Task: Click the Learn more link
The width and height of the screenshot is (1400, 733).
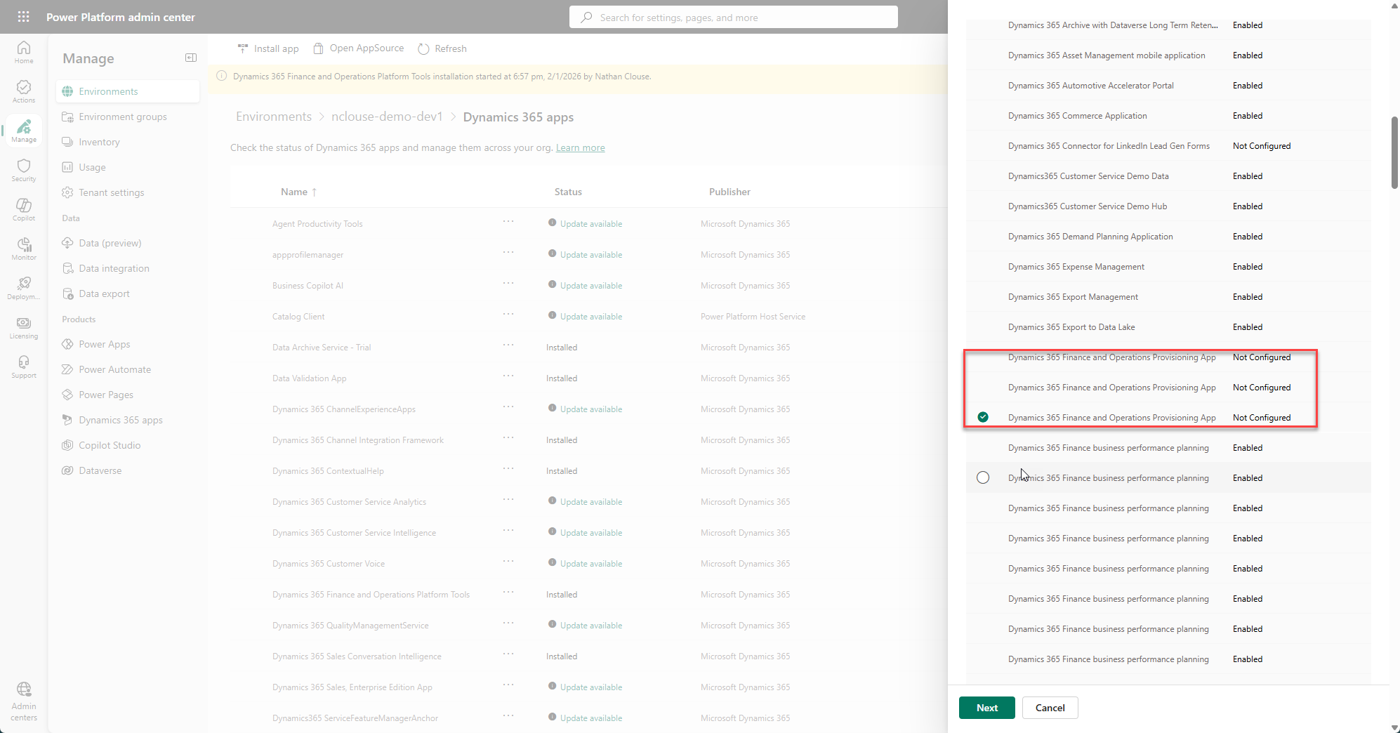Action: (x=580, y=147)
